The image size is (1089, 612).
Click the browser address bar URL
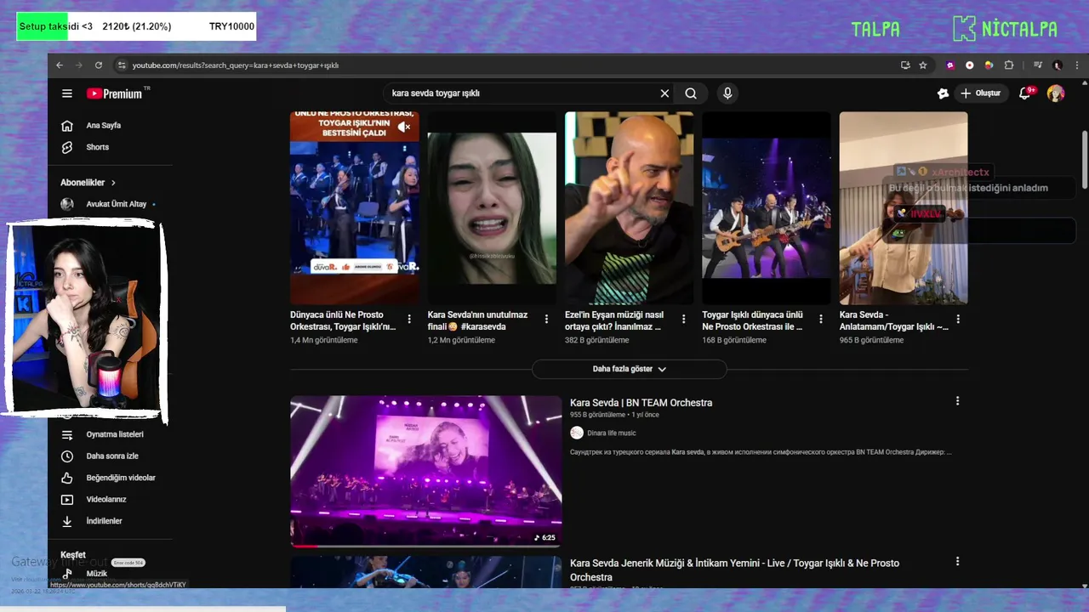[x=236, y=65]
